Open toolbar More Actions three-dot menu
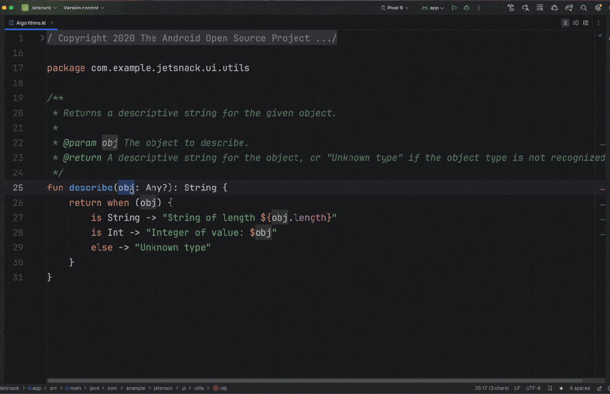This screenshot has height=394, width=610. click(x=479, y=8)
